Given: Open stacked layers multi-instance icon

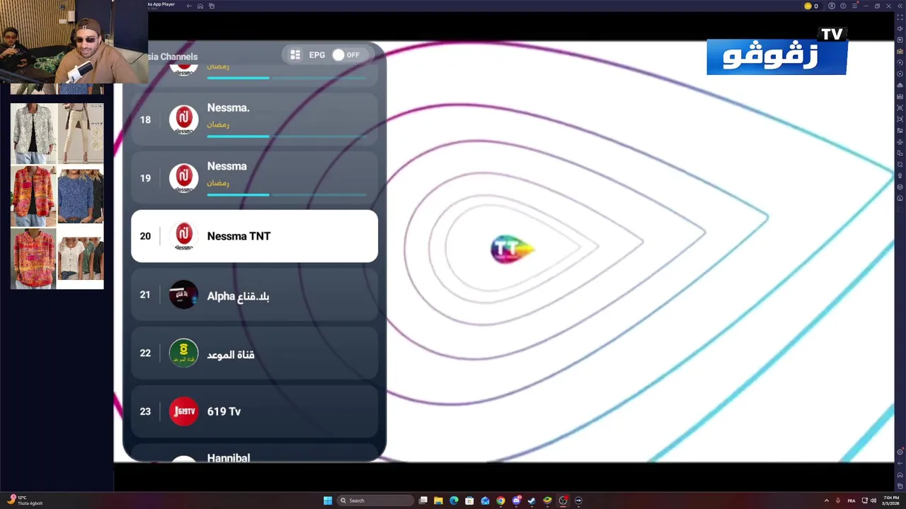Looking at the screenshot, I should click(900, 187).
